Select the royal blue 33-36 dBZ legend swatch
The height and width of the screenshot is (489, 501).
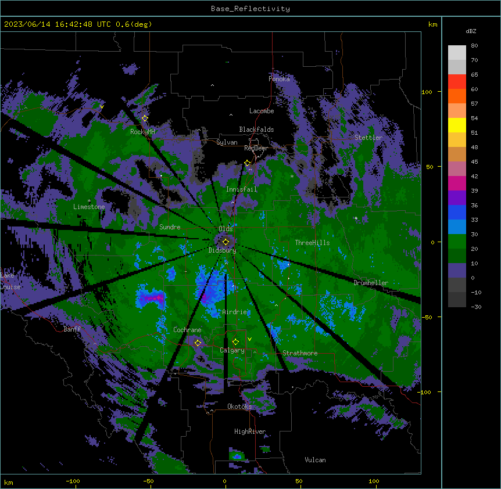point(457,212)
